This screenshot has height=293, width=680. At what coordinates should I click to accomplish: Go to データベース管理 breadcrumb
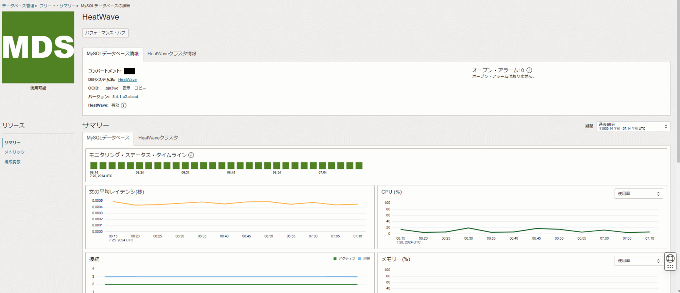click(x=18, y=6)
